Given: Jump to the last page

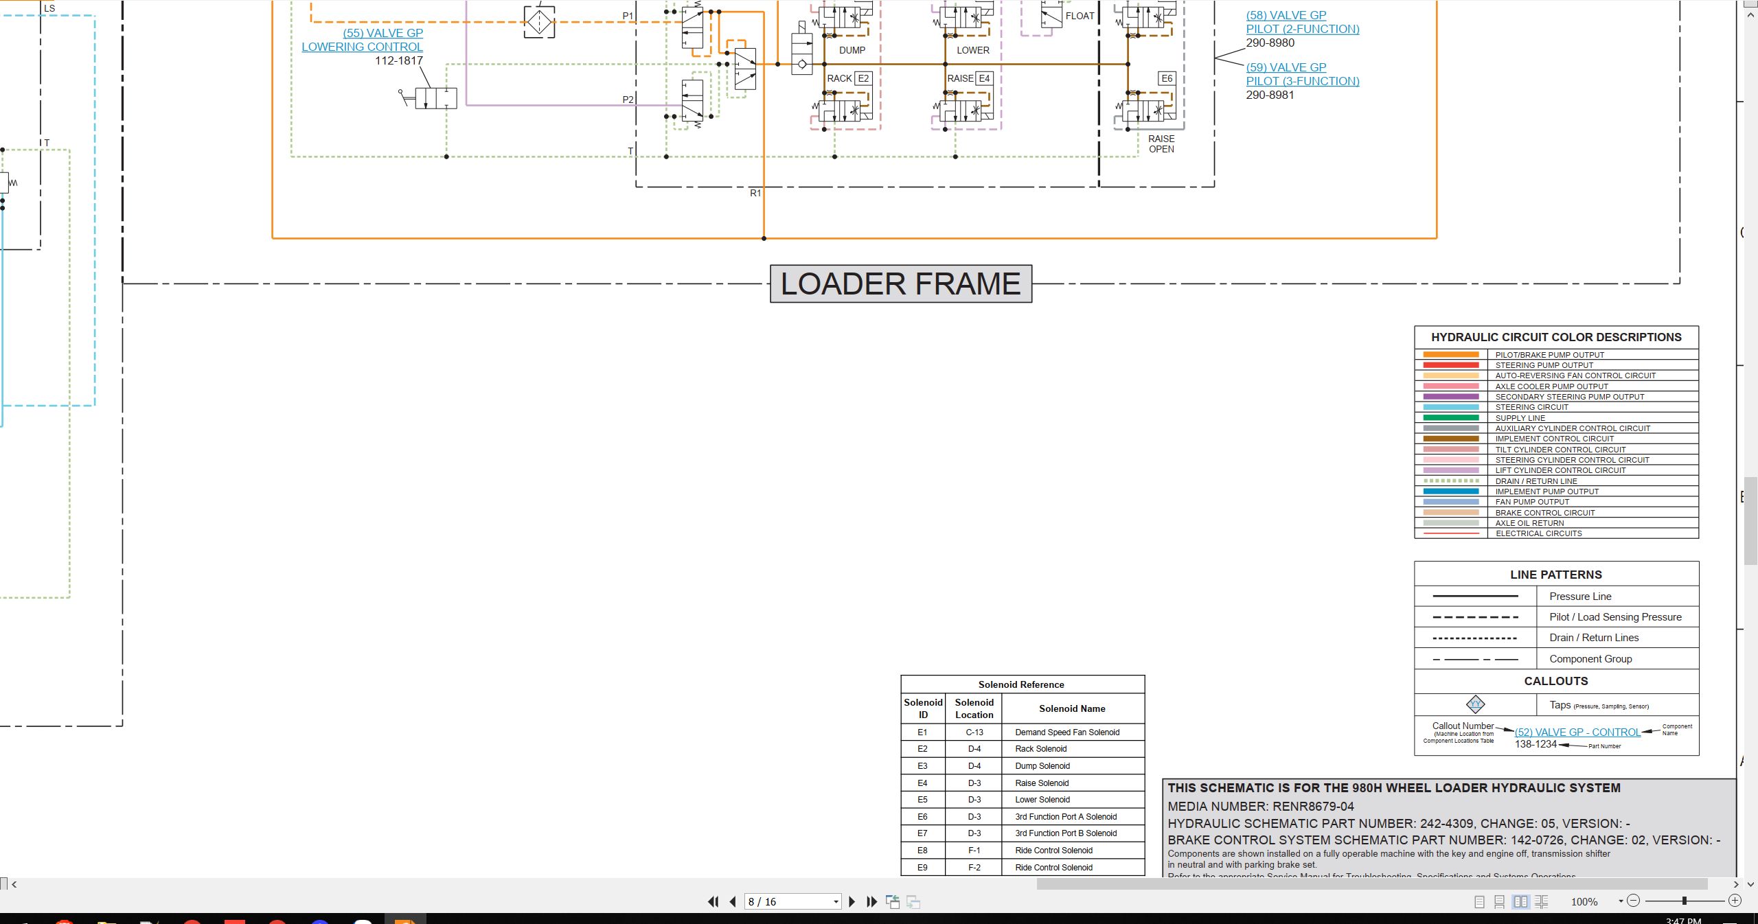Looking at the screenshot, I should click(x=872, y=901).
